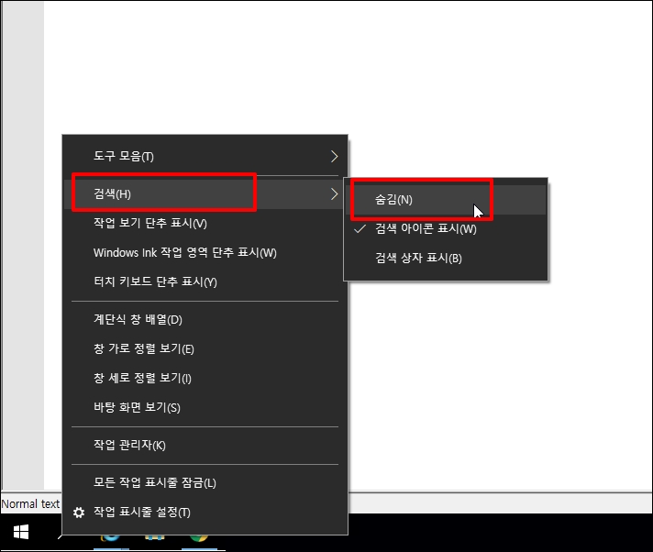653x552 pixels.
Task: Choose 계단식 창 배열(D)
Action: pyautogui.click(x=205, y=320)
